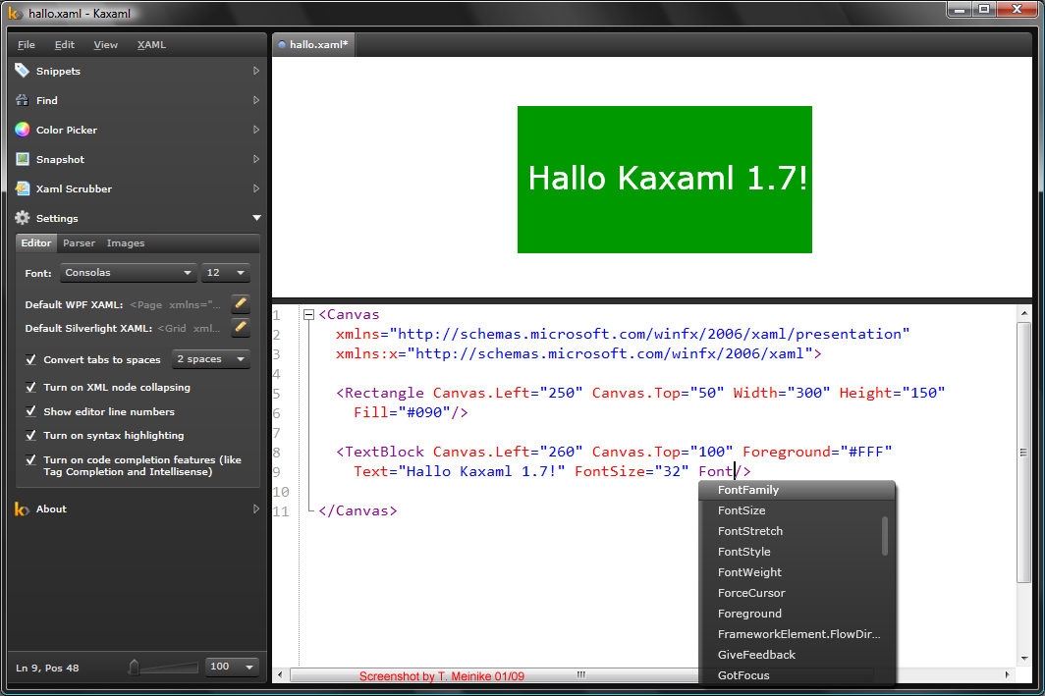Click the green Hallo Kaxaml preview rectangle

[665, 180]
